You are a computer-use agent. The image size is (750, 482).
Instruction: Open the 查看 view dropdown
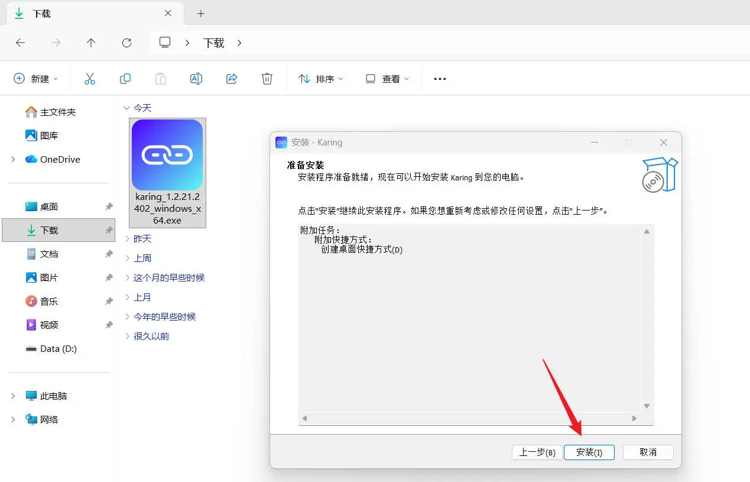coord(387,79)
